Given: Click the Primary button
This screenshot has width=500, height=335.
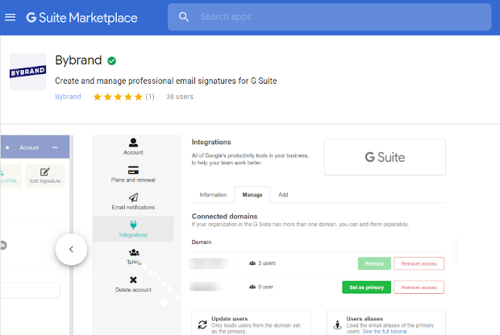Looking at the screenshot, I should click(x=374, y=263).
